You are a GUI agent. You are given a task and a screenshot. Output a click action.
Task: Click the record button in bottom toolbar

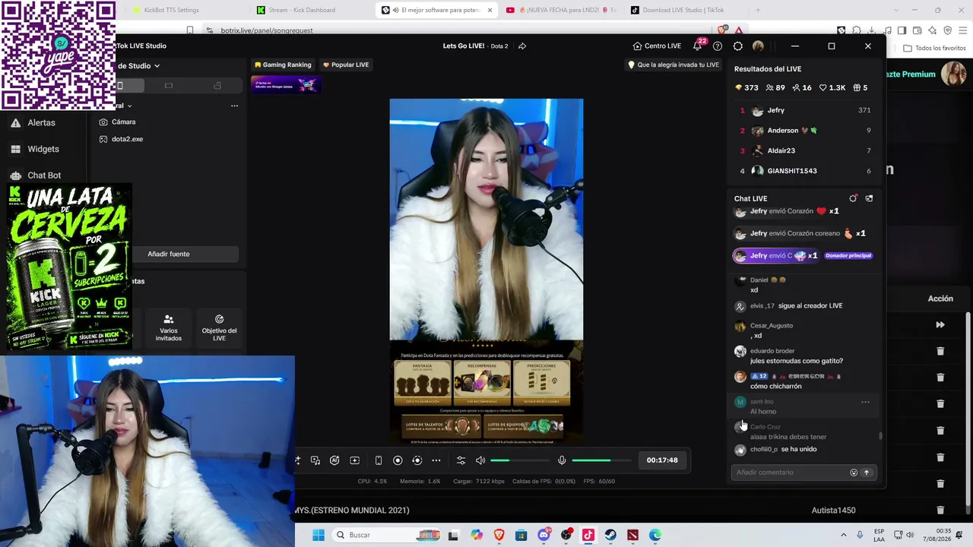[398, 460]
